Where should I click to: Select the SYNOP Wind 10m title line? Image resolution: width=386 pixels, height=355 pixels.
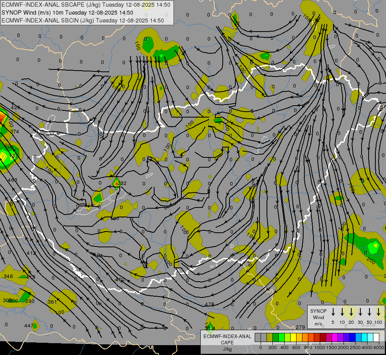(x=67, y=13)
